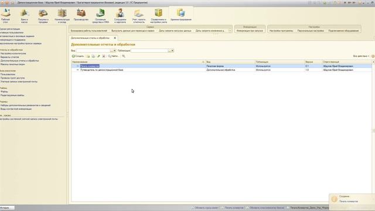This screenshot has width=375, height=211.
Task: Close the Дополнительные отчеты и обработки tab
Action: (x=115, y=38)
